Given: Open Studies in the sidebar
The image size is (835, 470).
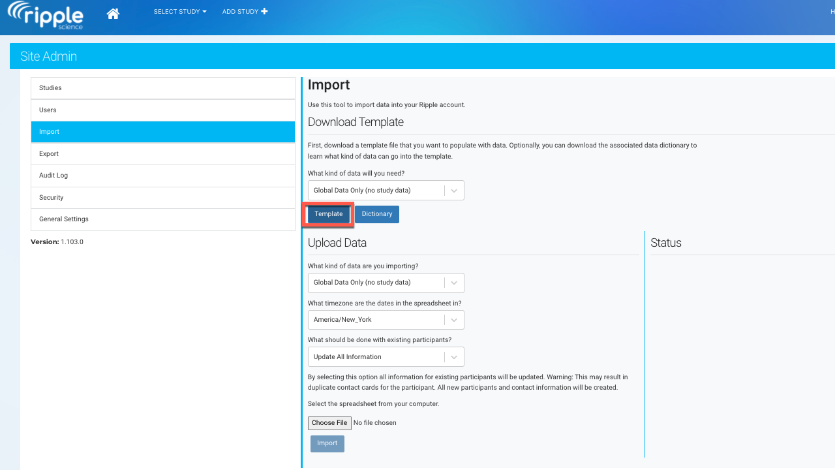Looking at the screenshot, I should pos(163,88).
